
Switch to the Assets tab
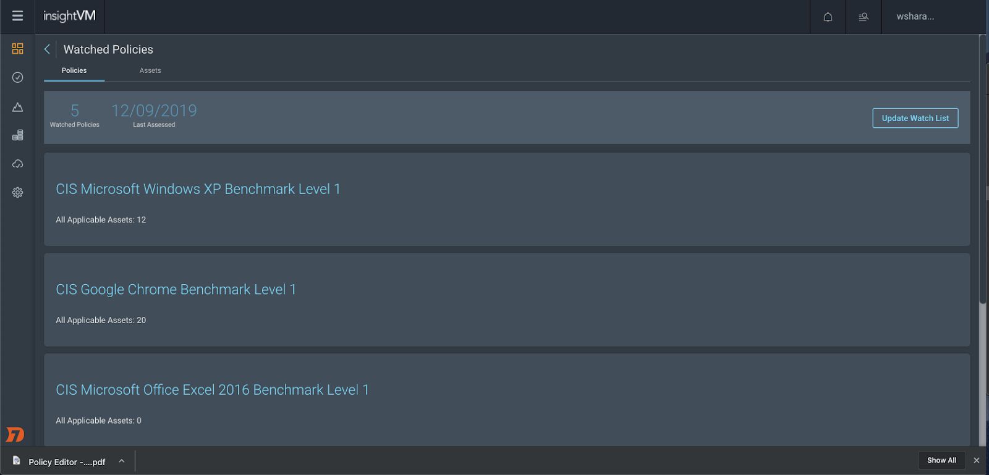click(150, 70)
